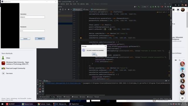Open Facebook Messenger icon
Image resolution: width=188 pixels, height=106 pixels.
[174, 10]
